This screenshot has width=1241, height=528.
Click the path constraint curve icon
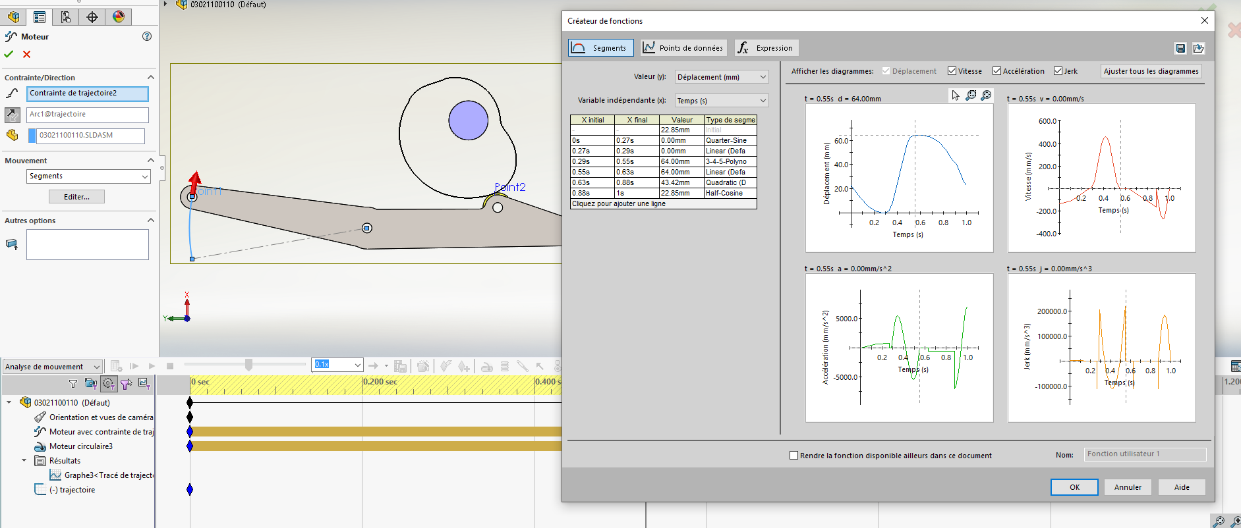tap(12, 93)
